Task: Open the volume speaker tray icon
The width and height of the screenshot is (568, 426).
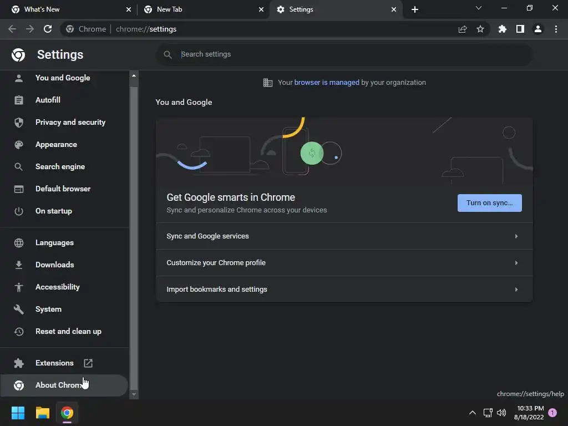Action: tap(501, 413)
